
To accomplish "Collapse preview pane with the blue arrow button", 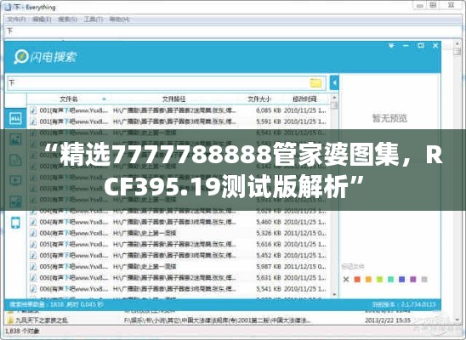I will (x=334, y=83).
